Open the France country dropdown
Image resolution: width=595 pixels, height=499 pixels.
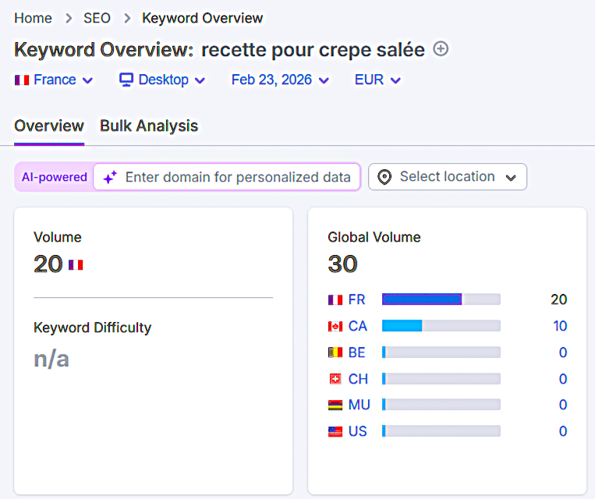[x=54, y=80]
